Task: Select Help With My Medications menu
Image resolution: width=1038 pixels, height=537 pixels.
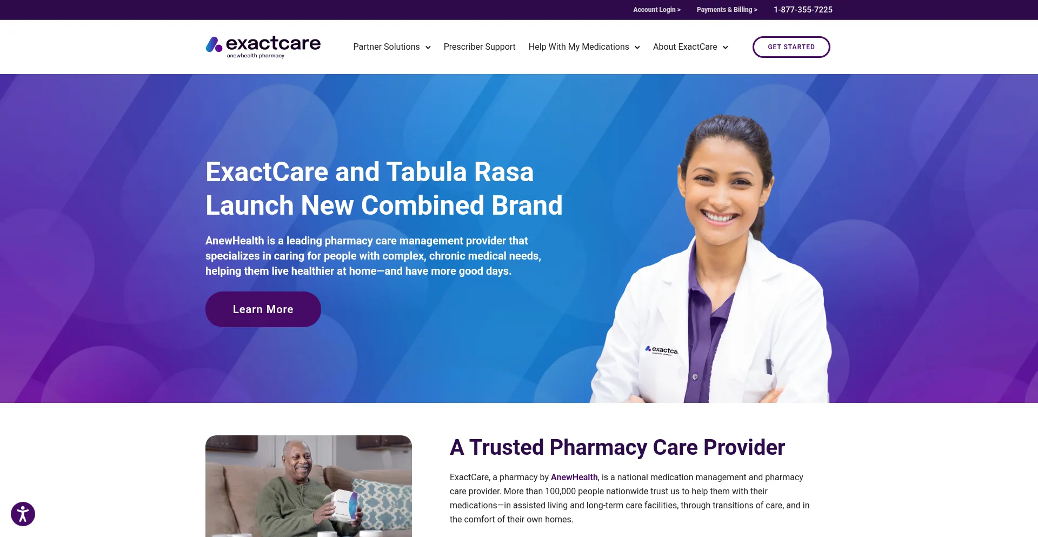Action: (578, 47)
